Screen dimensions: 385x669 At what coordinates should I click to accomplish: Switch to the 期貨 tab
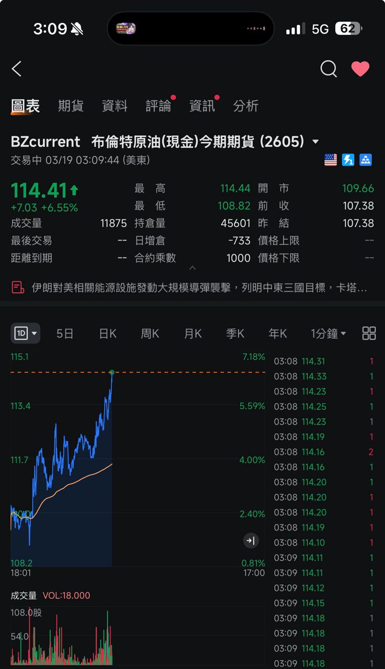point(71,106)
